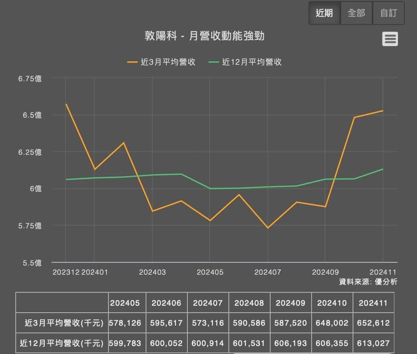Click y-axis label 5.5億
Screen dimensions: 417x354
point(32,263)
